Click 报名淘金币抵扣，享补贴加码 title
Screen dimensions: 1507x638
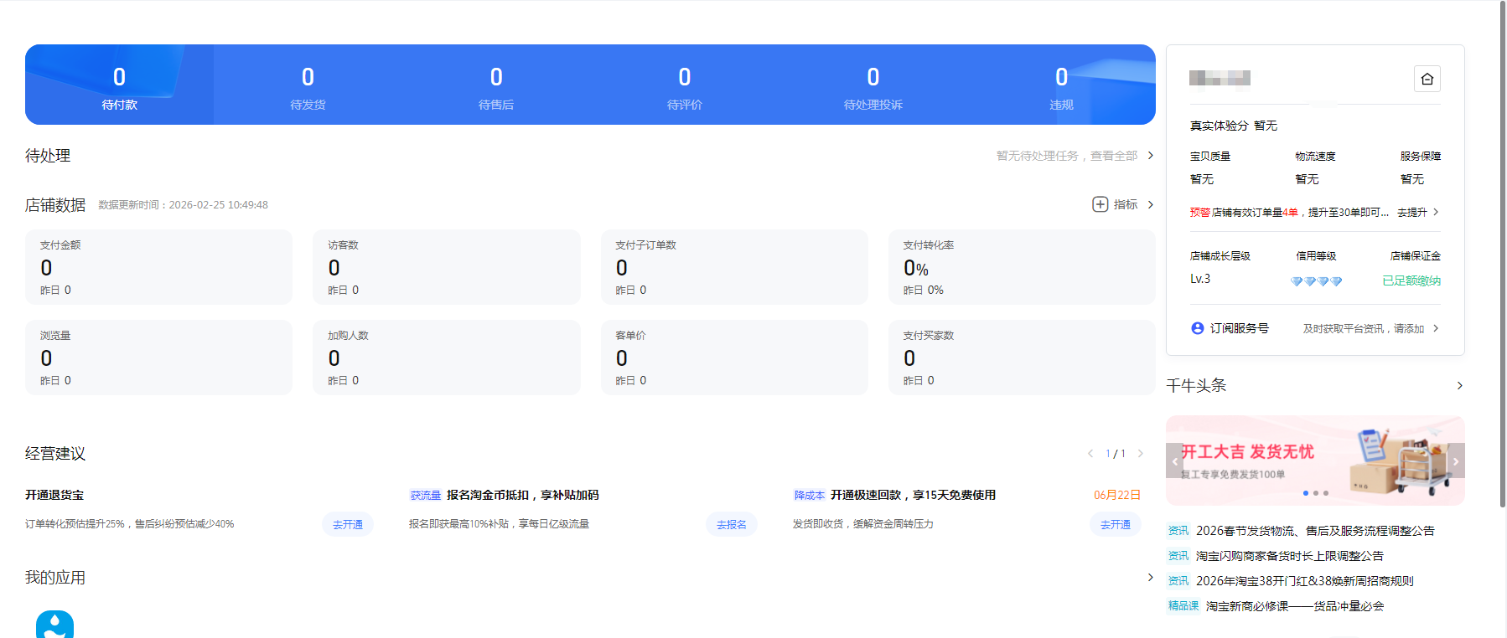(x=523, y=496)
